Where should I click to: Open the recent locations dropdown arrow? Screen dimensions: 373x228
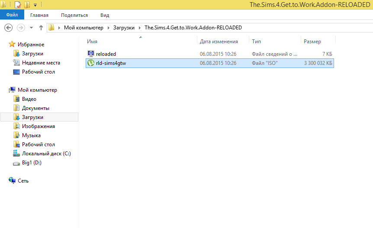(x=31, y=28)
